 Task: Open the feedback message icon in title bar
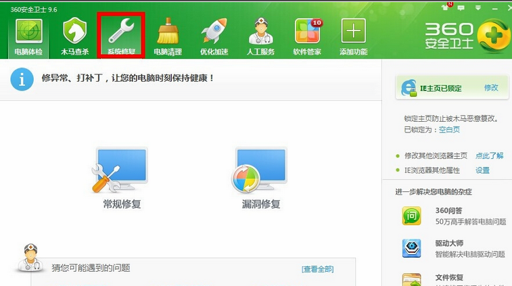point(461,8)
